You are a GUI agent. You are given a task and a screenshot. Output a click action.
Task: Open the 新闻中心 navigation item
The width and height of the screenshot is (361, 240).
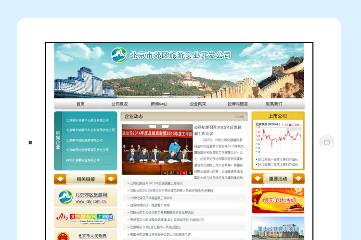point(158,104)
